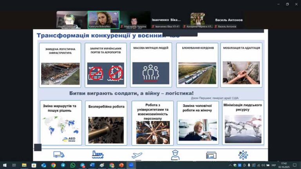The width and height of the screenshot is (301, 169).
Task: Select Василь Антонов participant tile
Action: [229, 20]
